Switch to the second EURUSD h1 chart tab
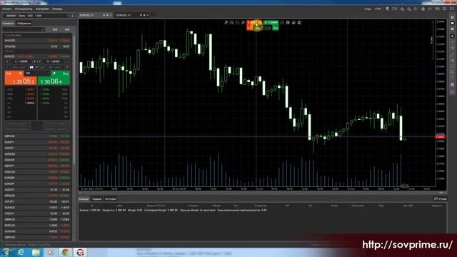 tap(131, 15)
